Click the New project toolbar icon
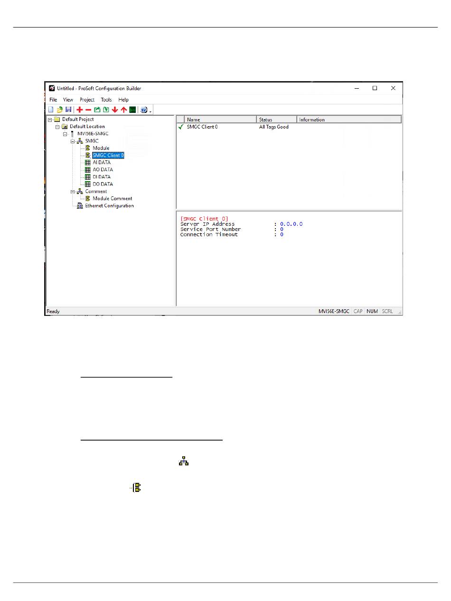The image size is (451, 601). coord(51,110)
